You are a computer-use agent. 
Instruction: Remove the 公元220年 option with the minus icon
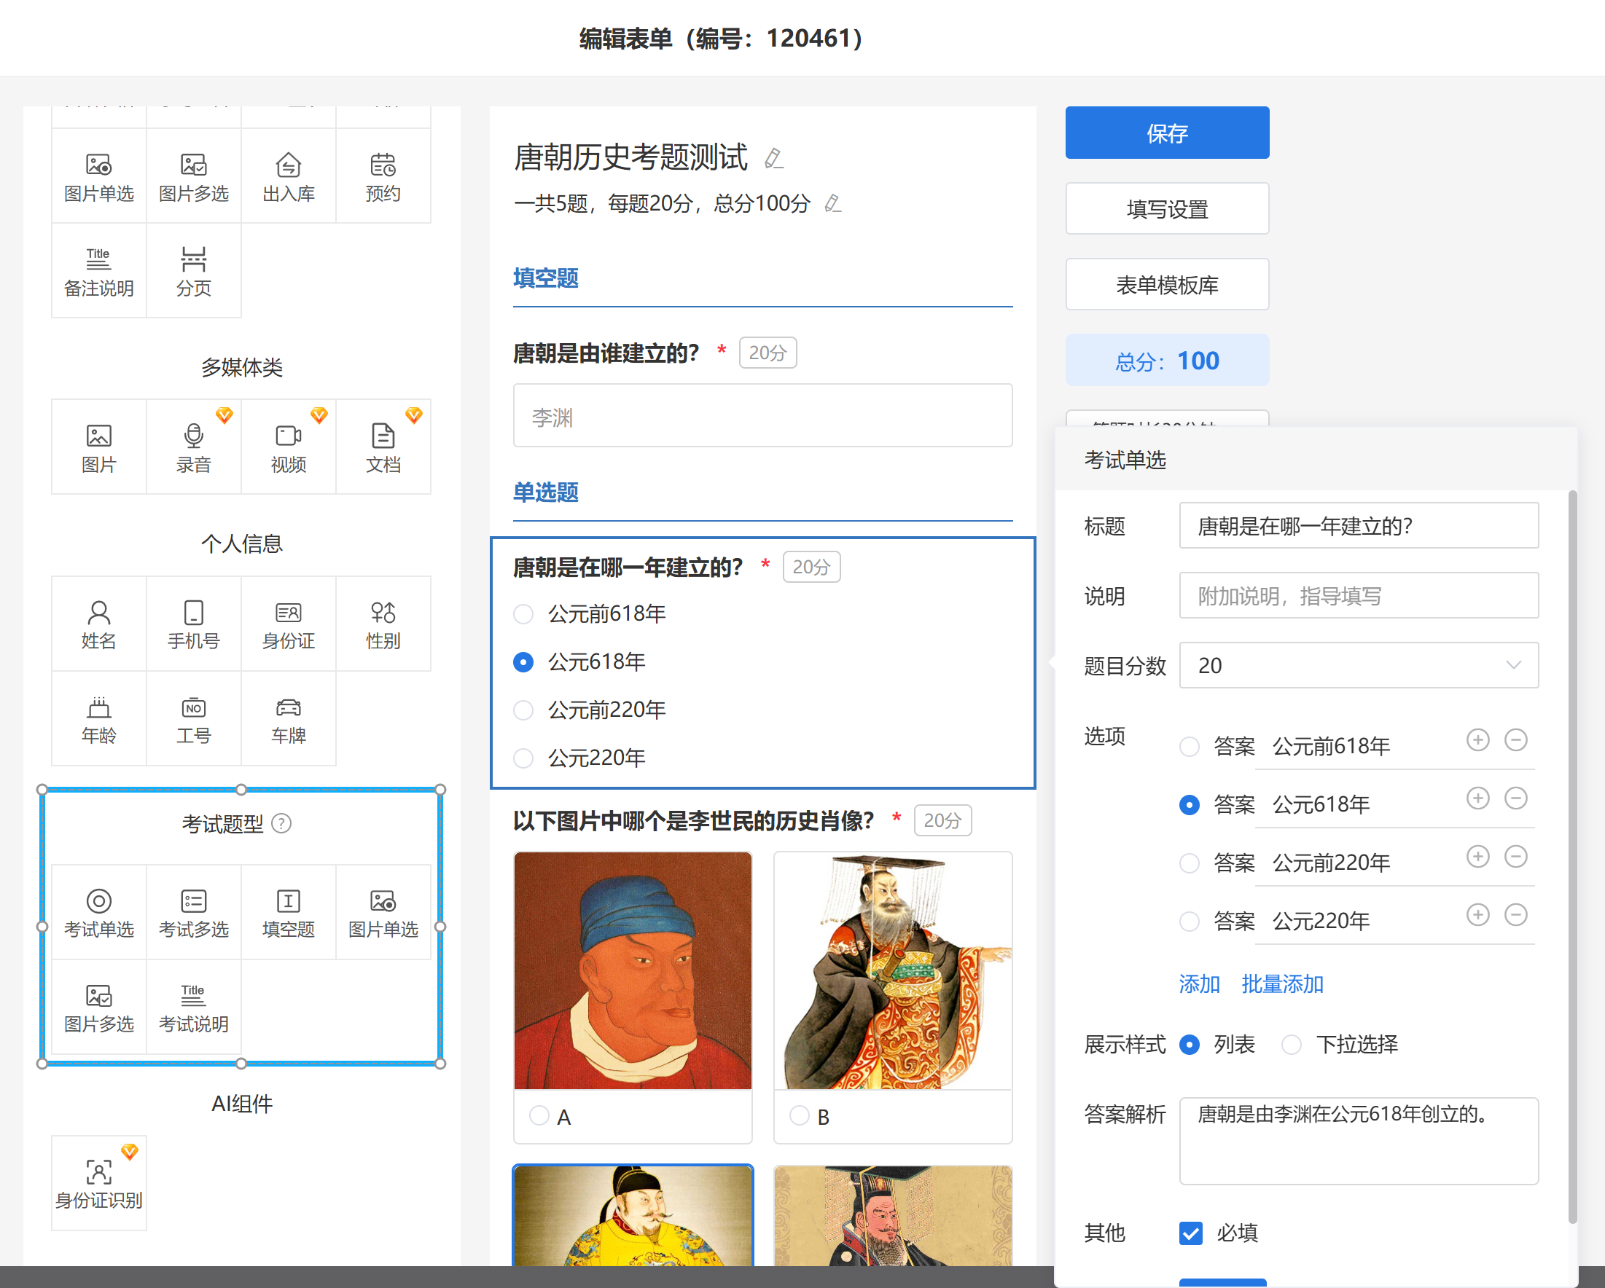pos(1515,914)
